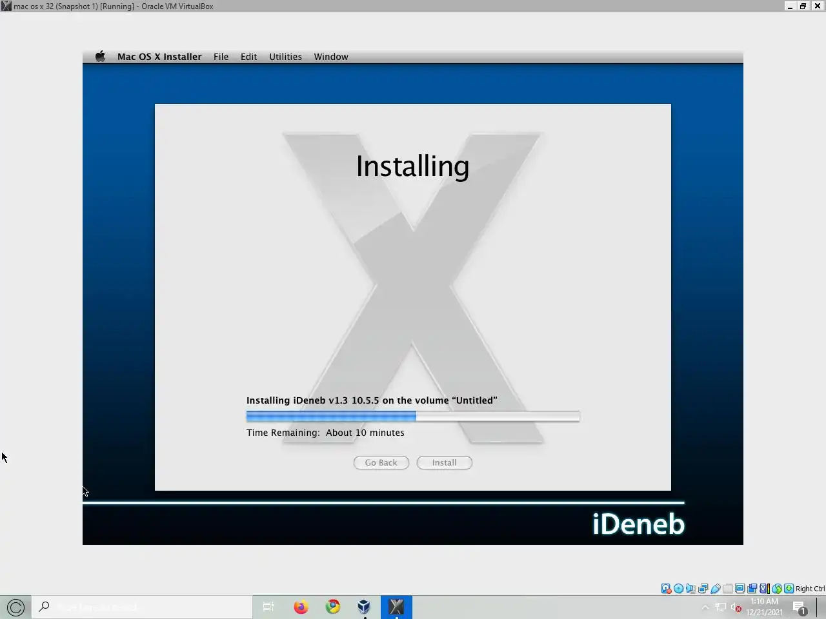Viewport: 826px width, 619px height.
Task: Click the CPU virtualization indicator icon
Action: (x=765, y=589)
